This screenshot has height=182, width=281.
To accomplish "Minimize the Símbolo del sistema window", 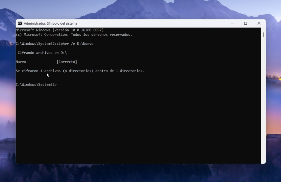I will click(x=232, y=23).
